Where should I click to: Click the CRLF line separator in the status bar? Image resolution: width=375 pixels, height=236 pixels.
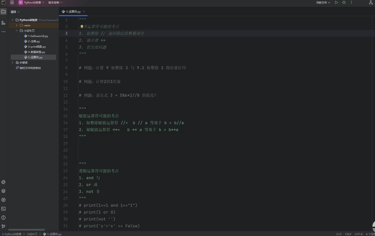(x=348, y=234)
